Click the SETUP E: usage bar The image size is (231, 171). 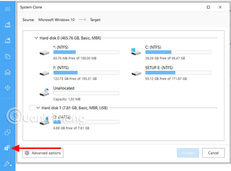click(x=178, y=73)
